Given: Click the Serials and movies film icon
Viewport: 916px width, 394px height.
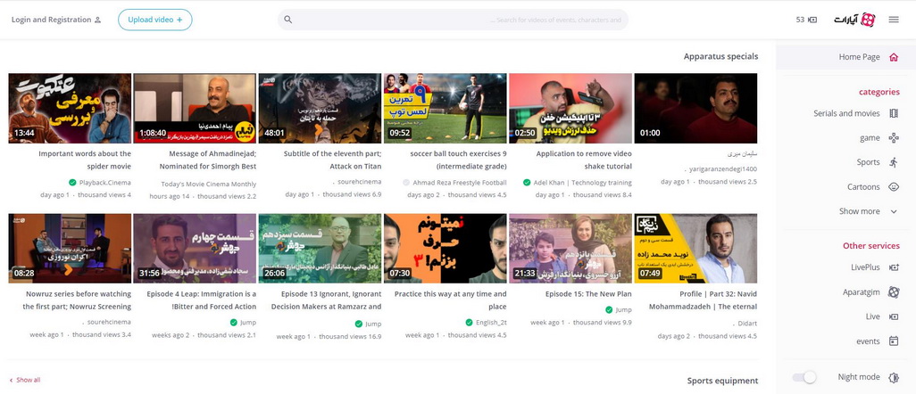Looking at the screenshot, I should point(894,113).
